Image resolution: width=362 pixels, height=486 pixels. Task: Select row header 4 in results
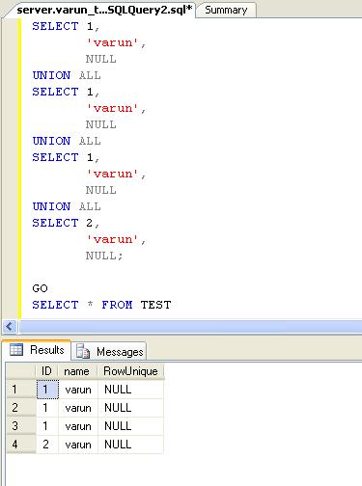(x=20, y=445)
